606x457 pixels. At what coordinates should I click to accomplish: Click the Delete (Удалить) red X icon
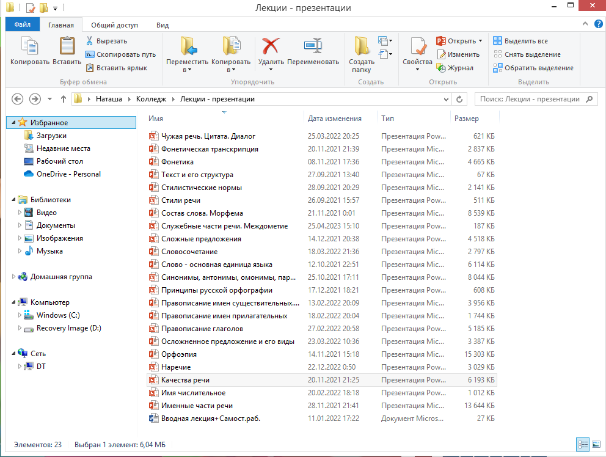[x=271, y=46]
